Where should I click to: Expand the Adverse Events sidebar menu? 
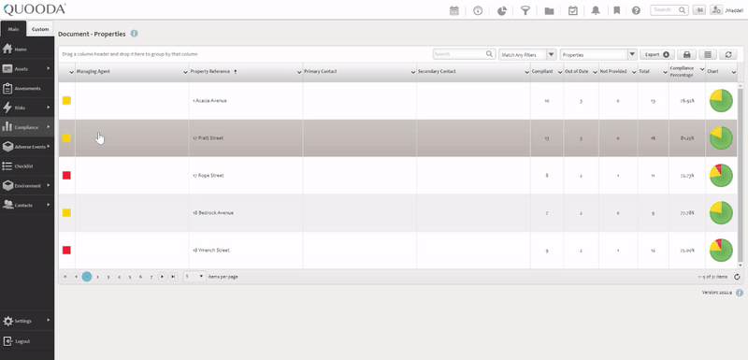point(27,147)
